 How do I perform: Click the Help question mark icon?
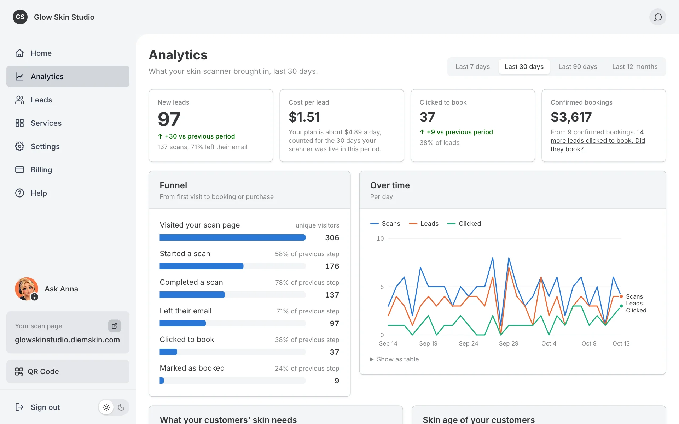19,193
